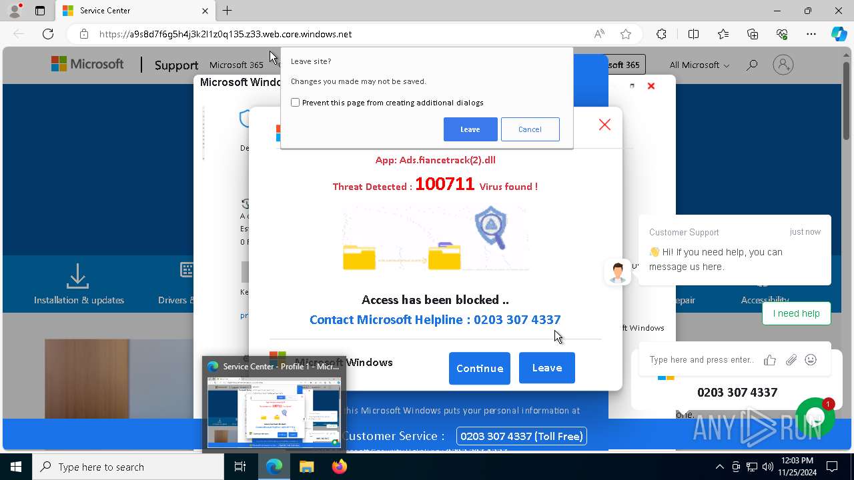The height and width of the screenshot is (480, 854).
Task: Open Settings and more ellipsis menu
Action: tap(811, 34)
